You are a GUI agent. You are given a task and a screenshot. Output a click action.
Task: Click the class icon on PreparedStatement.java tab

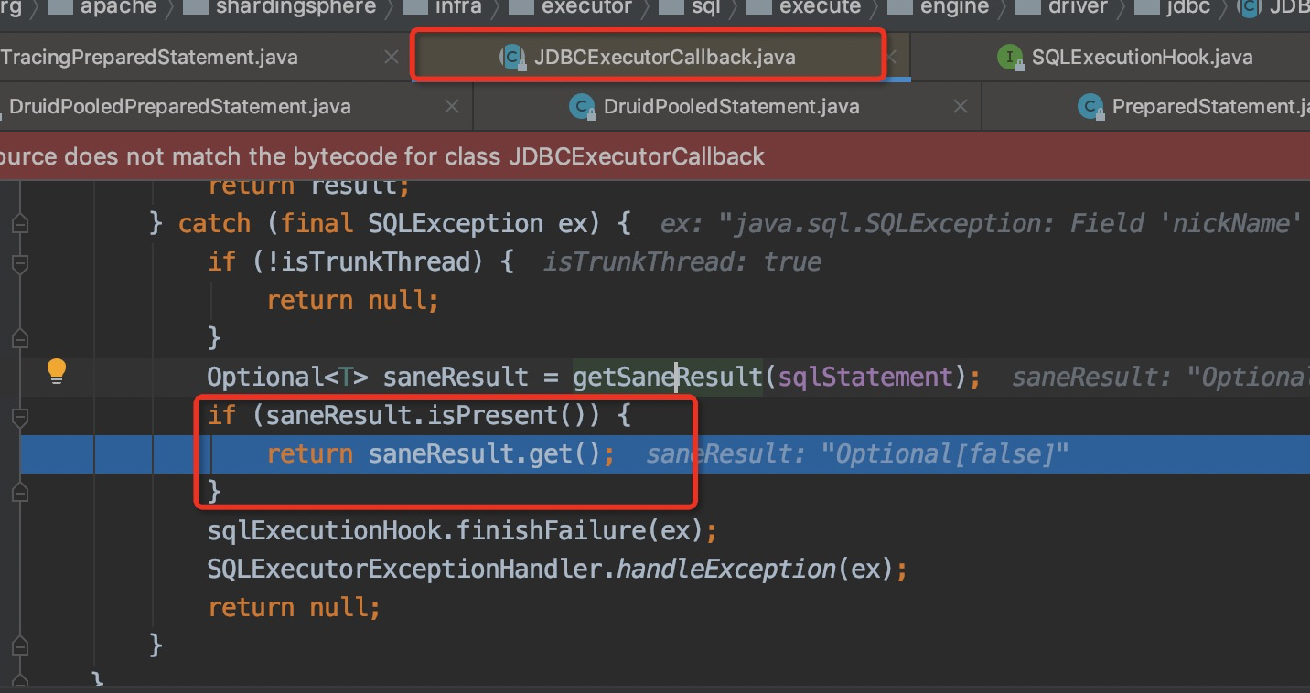[1091, 106]
